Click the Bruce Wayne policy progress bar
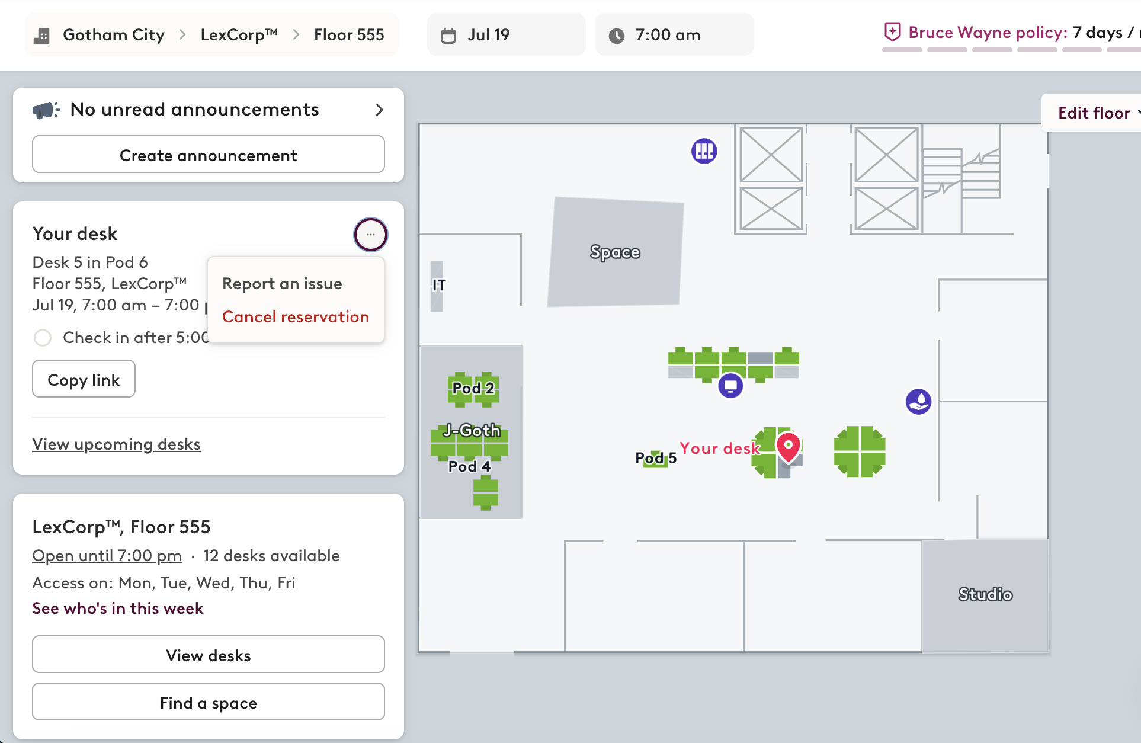The height and width of the screenshot is (743, 1141). tap(1011, 50)
